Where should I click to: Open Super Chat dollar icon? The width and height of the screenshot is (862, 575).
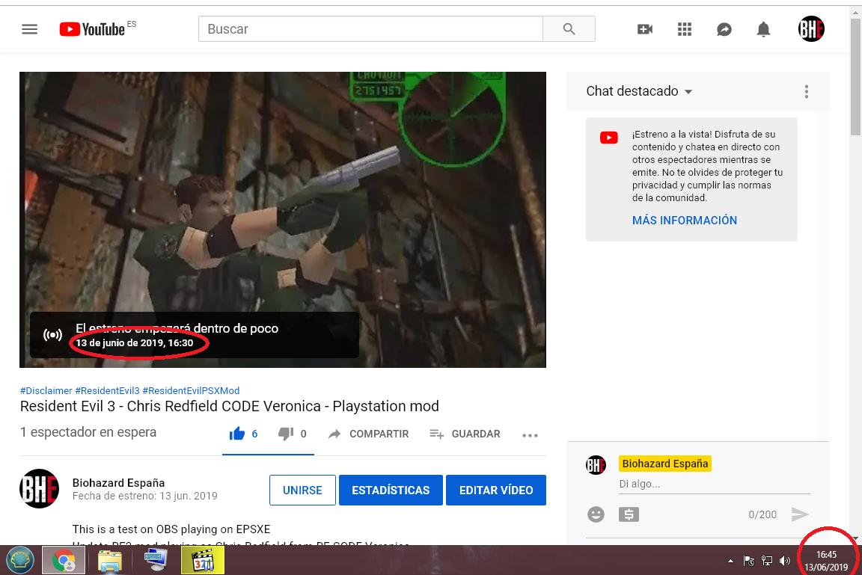[629, 514]
